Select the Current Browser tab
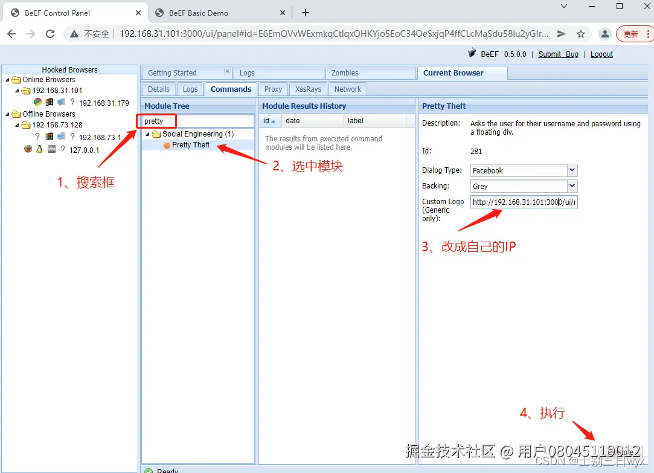 pyautogui.click(x=462, y=73)
